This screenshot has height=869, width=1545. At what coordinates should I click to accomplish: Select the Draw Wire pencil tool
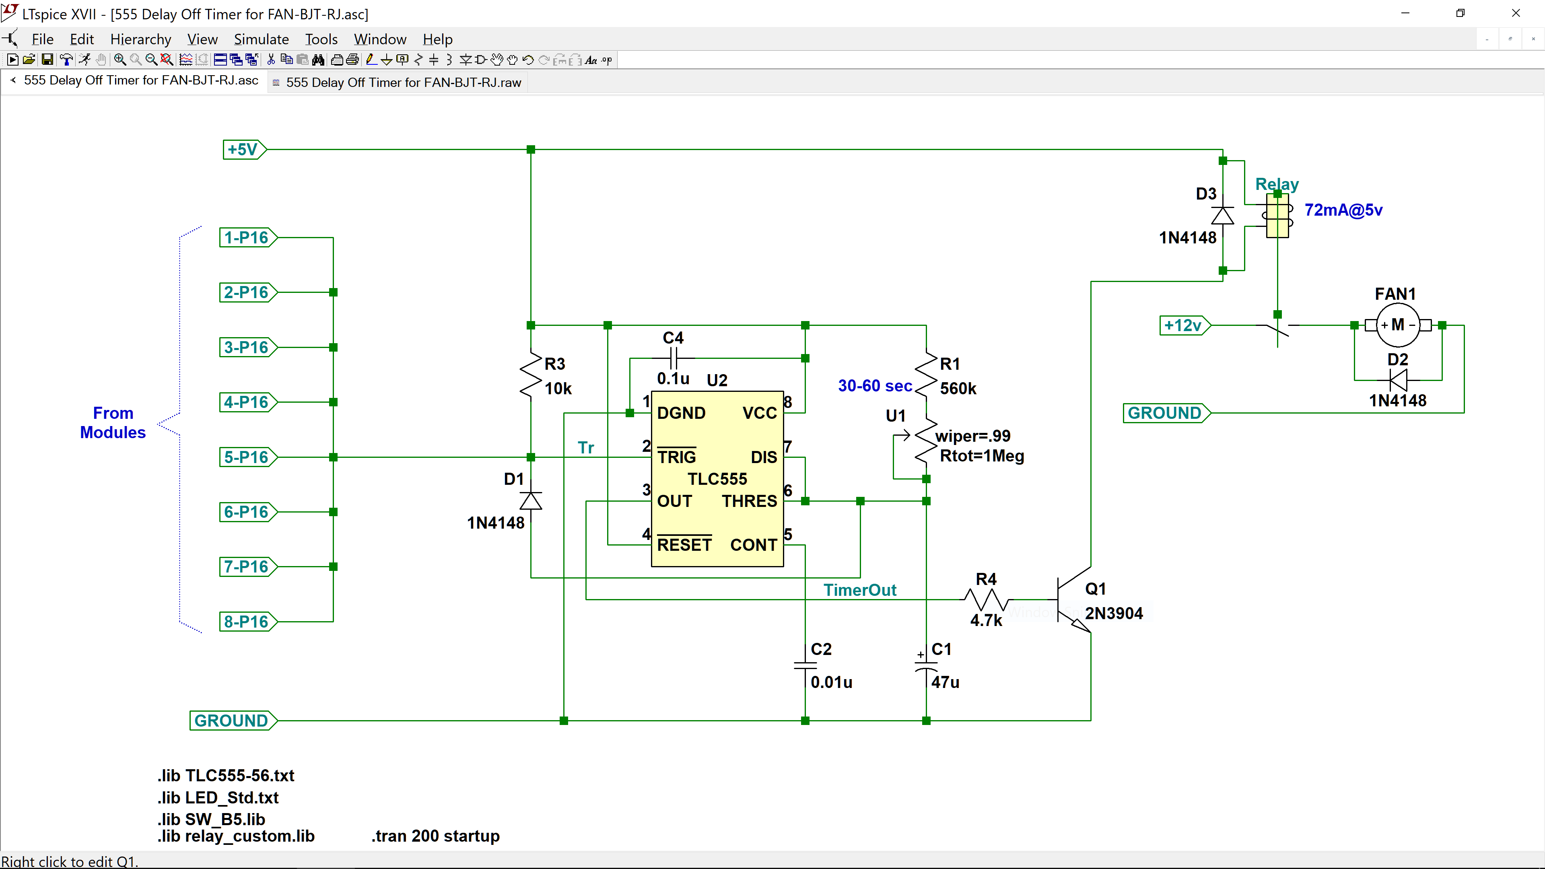[x=372, y=60]
